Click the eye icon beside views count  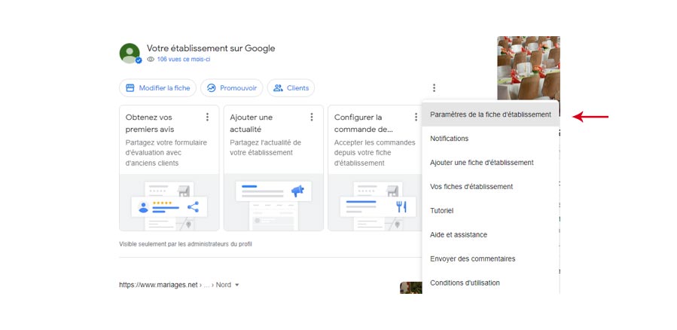(x=151, y=60)
